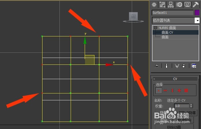Open the Hierarchy panel tab

click(x=171, y=5)
